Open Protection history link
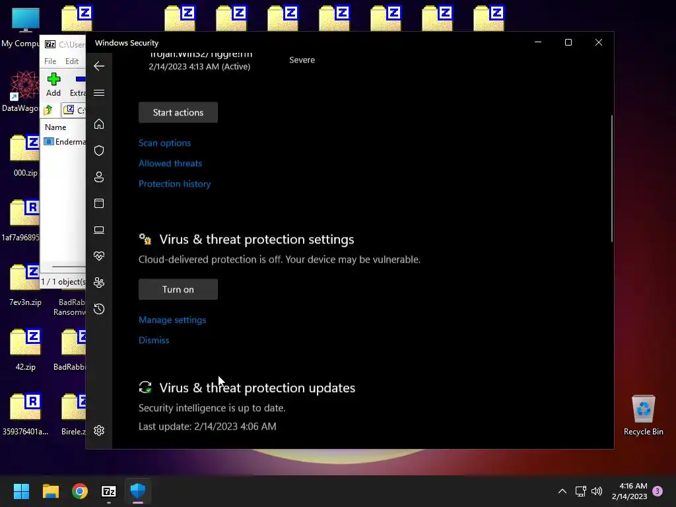 (x=174, y=184)
